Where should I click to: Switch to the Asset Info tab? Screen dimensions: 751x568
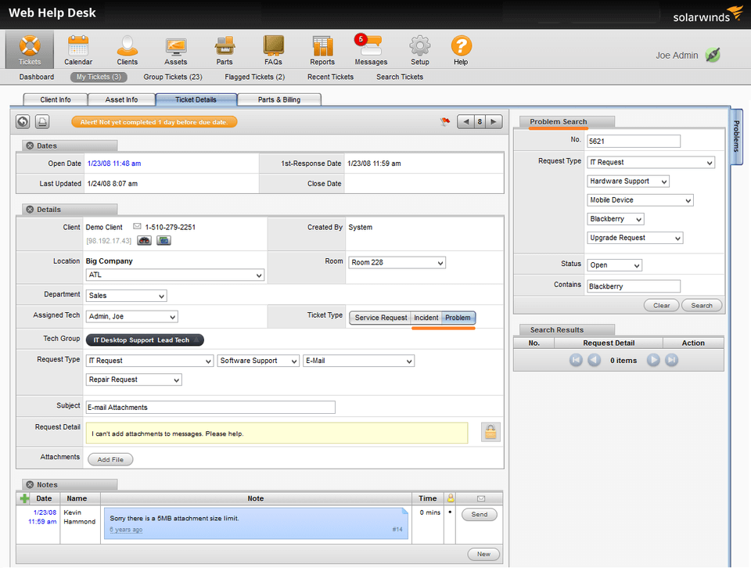click(122, 99)
